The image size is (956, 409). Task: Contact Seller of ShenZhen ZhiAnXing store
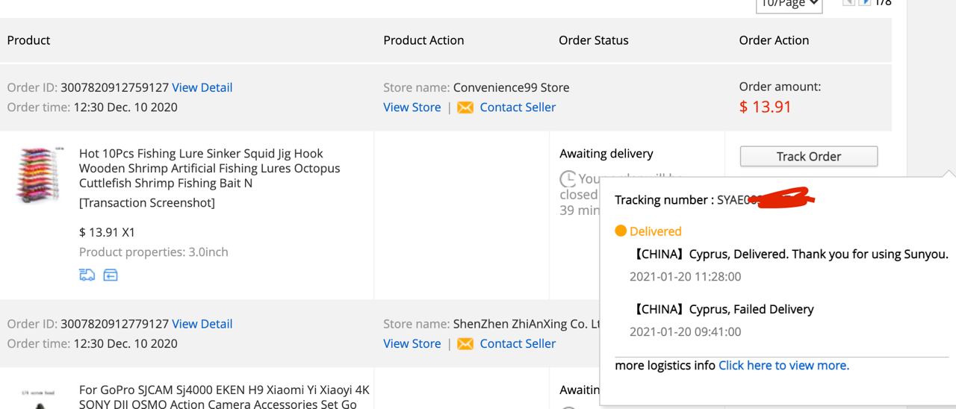(518, 344)
